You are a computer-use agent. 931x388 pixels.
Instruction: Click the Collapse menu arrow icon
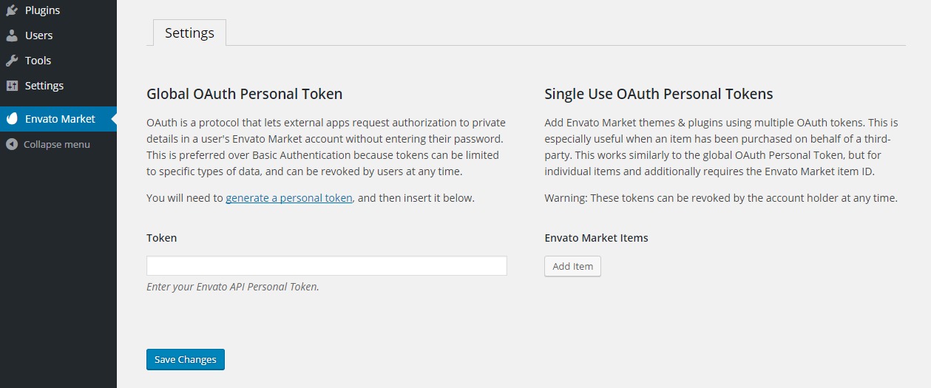pyautogui.click(x=12, y=144)
